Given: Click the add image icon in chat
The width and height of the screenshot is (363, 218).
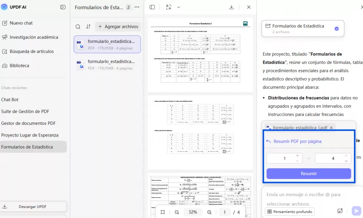Looking at the screenshot, I should [x=340, y=211].
